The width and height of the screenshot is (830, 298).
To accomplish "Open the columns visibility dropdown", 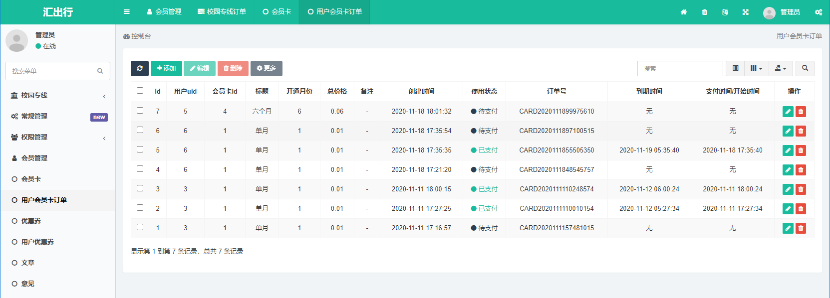I will click(757, 68).
